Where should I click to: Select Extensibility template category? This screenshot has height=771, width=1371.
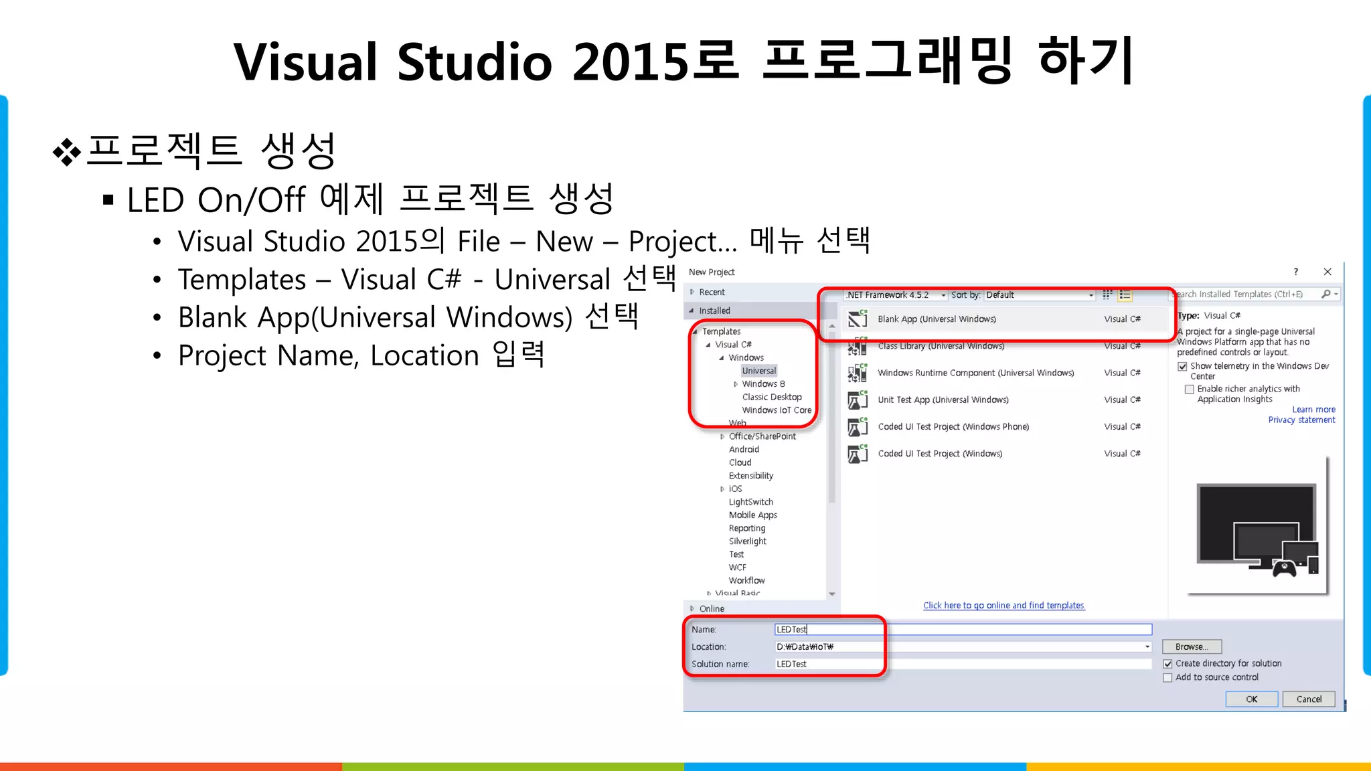(750, 476)
